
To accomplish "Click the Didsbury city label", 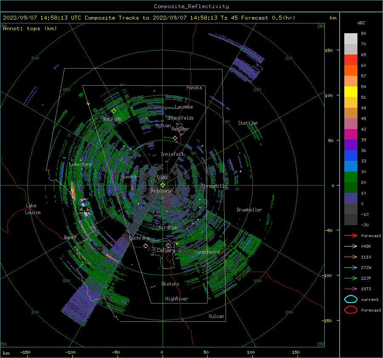I will point(160,191).
